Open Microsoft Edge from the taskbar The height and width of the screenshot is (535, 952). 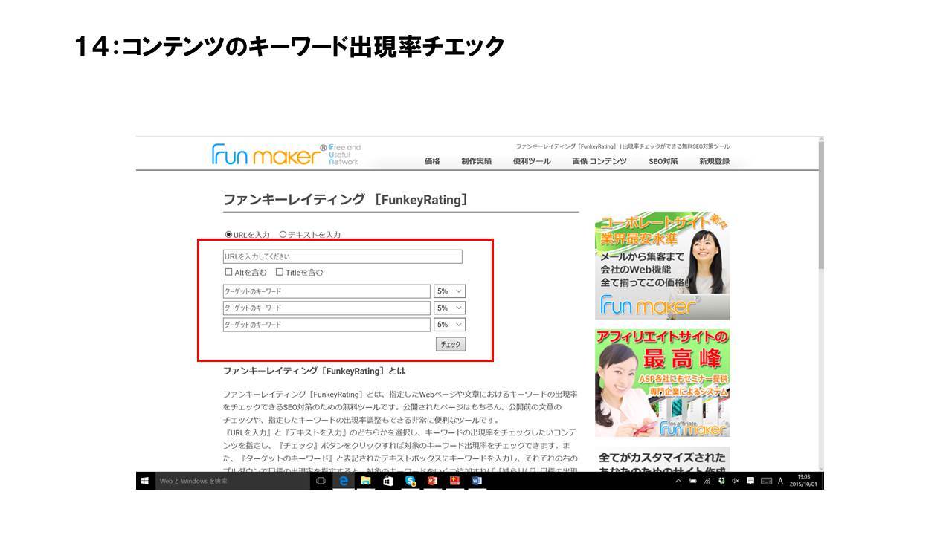(344, 481)
